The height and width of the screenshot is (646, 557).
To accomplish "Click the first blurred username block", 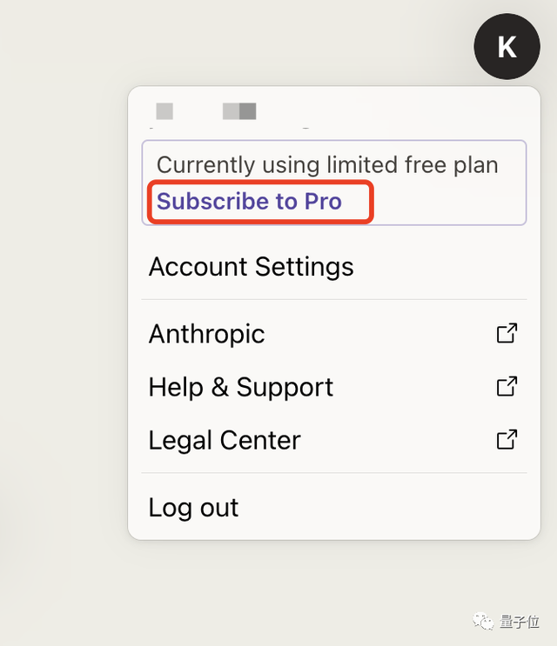I will pos(164,111).
